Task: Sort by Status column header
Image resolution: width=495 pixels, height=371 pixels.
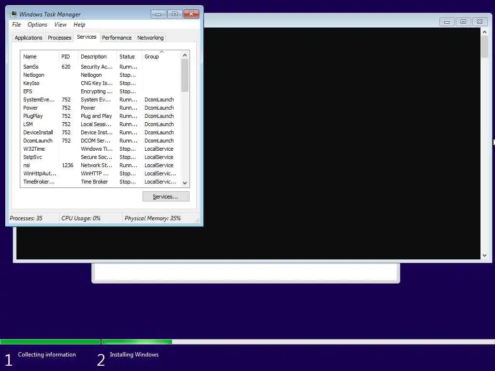Action: 130,57
